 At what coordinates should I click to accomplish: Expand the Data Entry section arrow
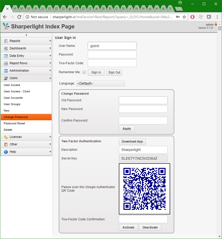point(50,56)
